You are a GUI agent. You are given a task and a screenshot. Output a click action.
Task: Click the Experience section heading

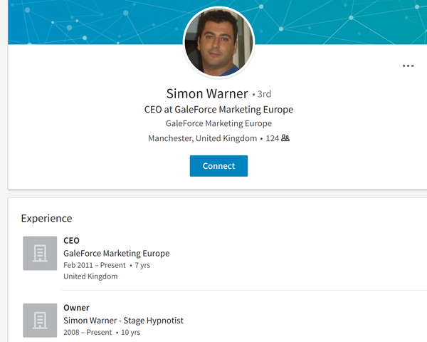(46, 218)
